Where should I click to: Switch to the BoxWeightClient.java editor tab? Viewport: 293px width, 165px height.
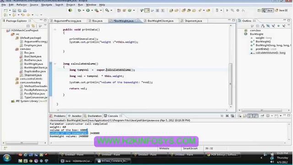[x=160, y=21]
